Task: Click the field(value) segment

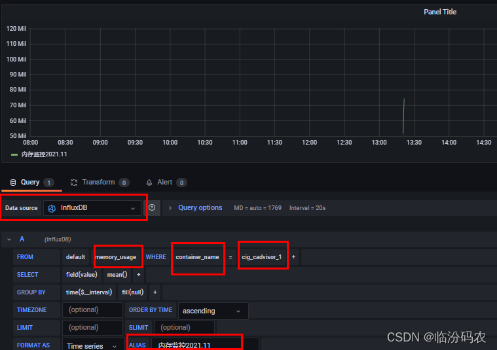Action: coord(81,275)
